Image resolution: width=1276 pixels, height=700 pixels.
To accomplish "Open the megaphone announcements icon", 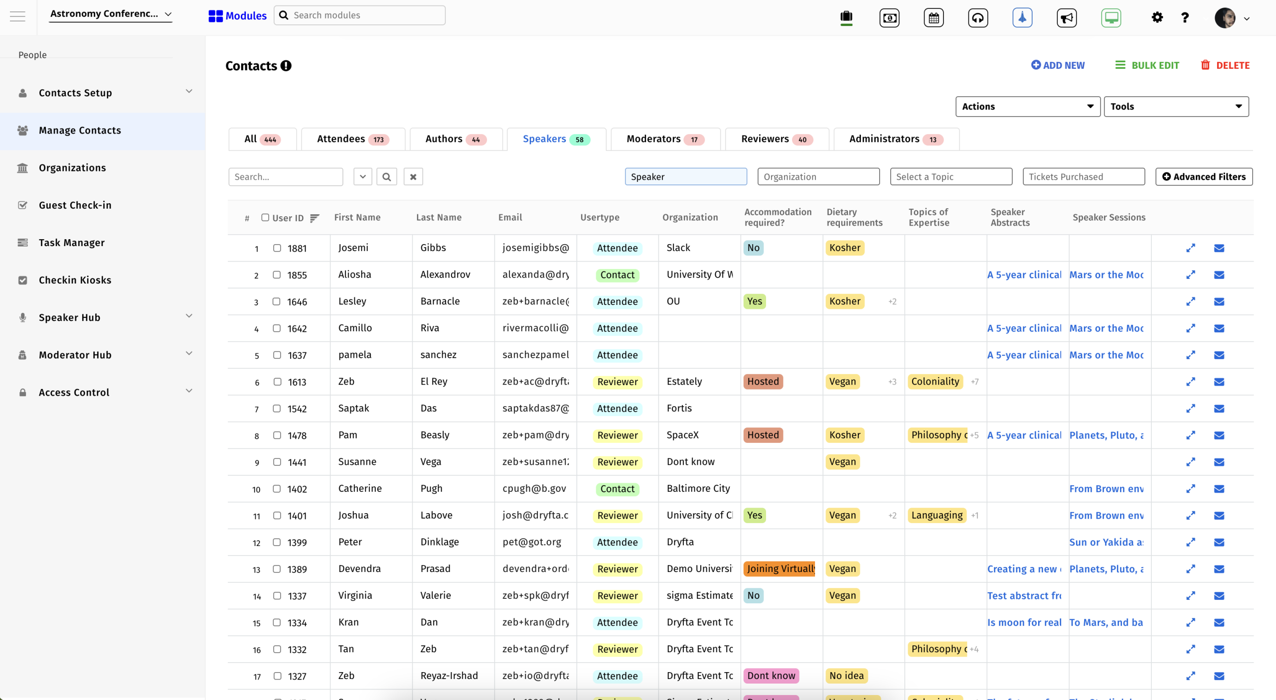I will (1066, 18).
